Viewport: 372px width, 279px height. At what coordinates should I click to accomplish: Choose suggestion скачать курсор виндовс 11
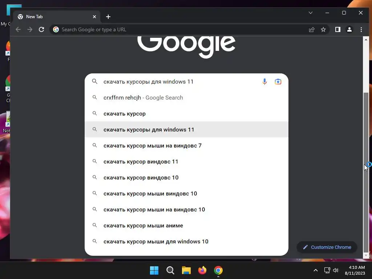186,161
